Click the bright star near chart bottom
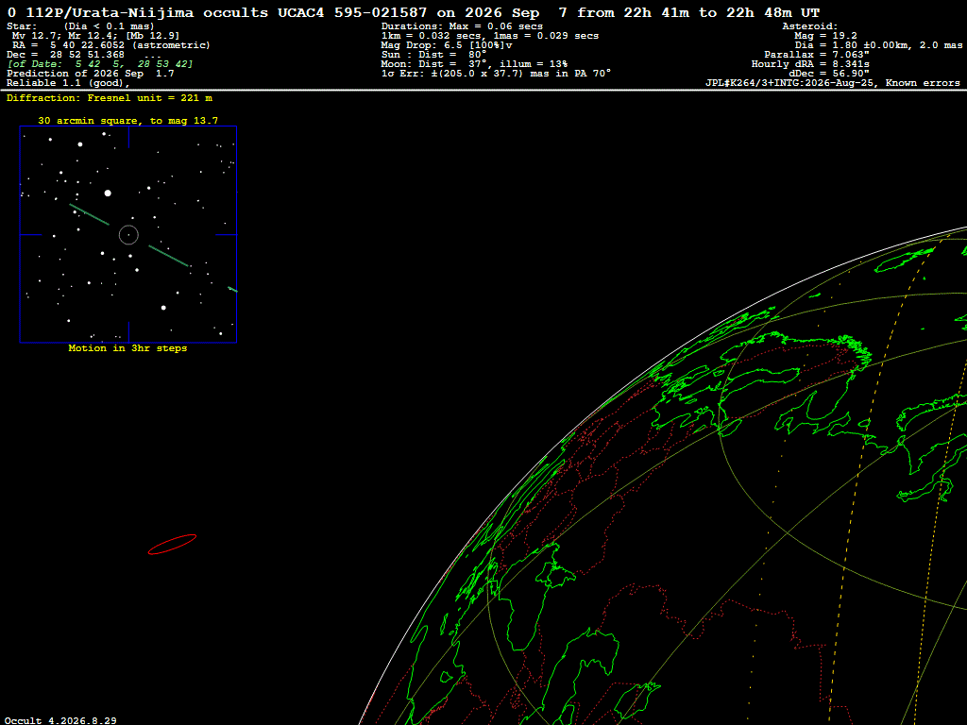This screenshot has width=967, height=725. click(163, 307)
